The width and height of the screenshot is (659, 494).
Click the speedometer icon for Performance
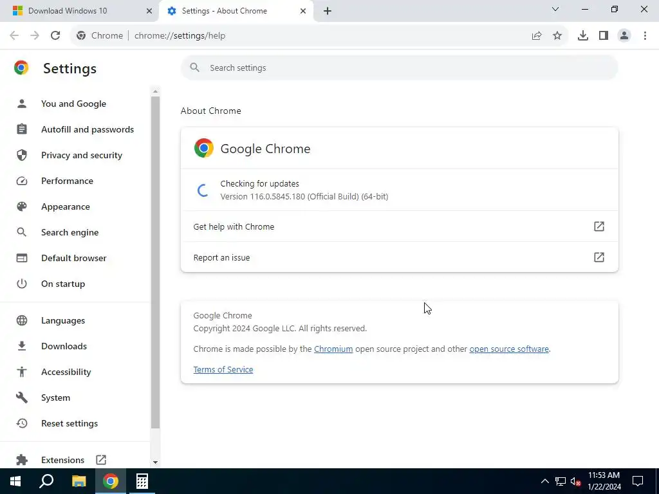22,181
